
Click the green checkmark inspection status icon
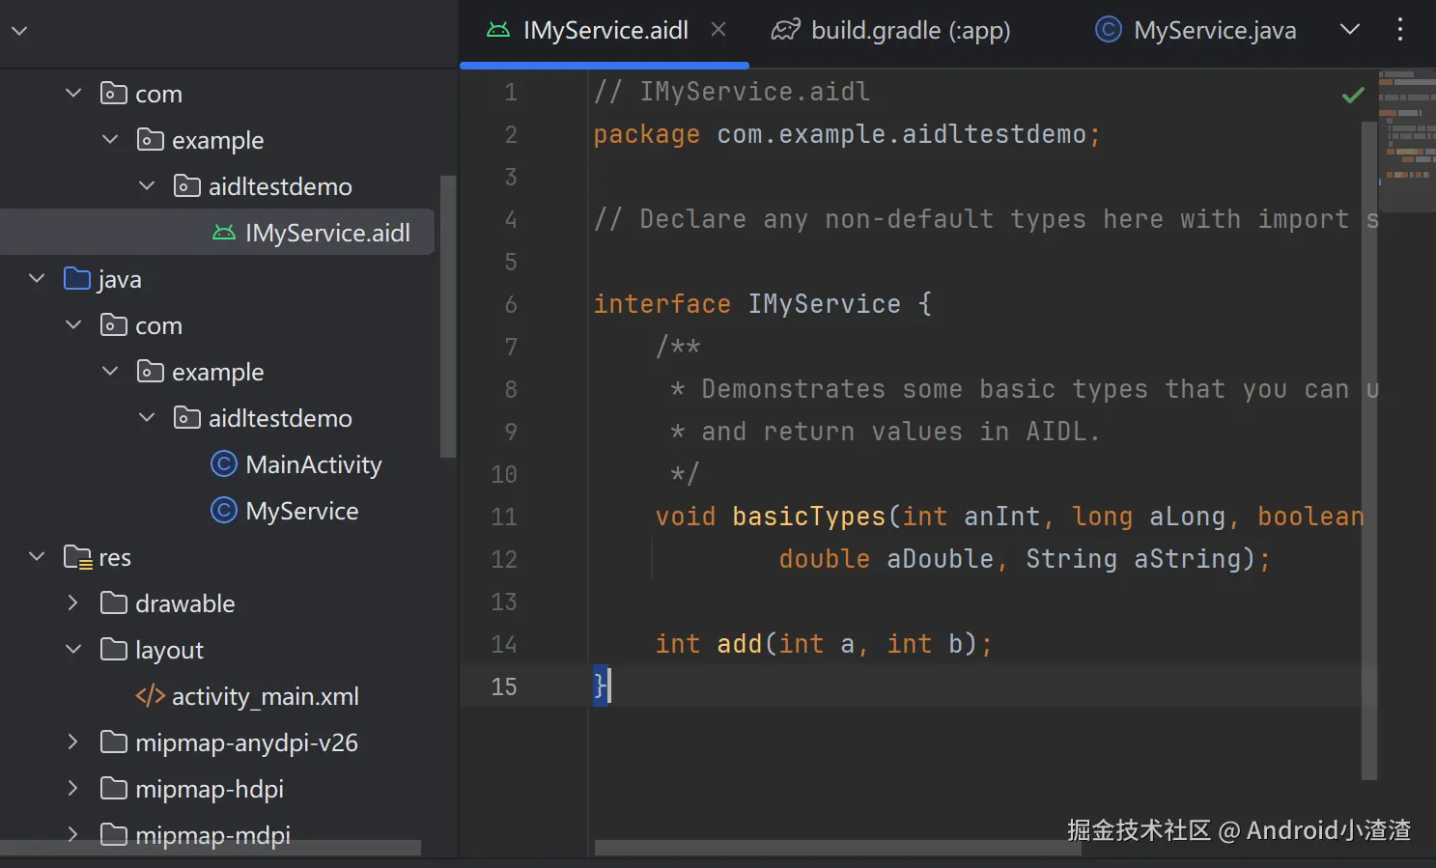pos(1353,95)
